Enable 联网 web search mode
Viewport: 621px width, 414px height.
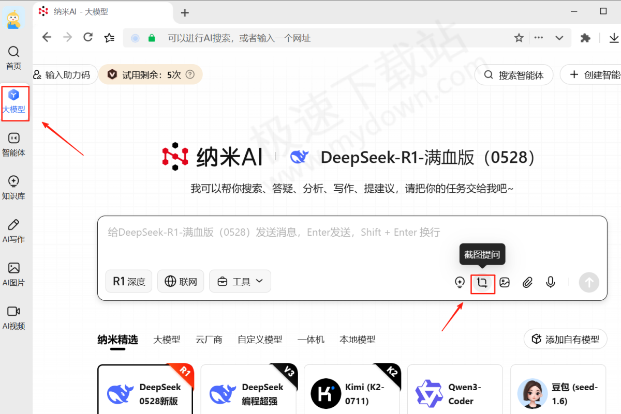180,281
